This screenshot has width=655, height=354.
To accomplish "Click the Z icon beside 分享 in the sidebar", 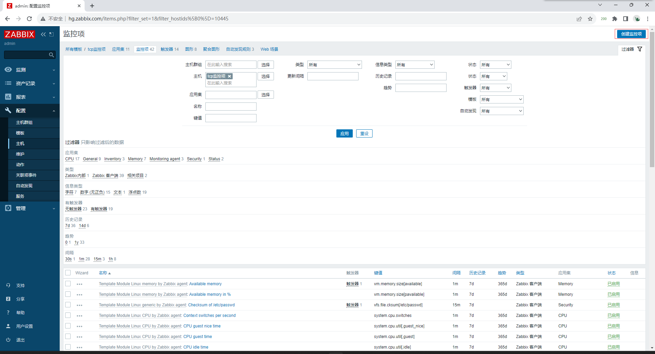I will [x=8, y=299].
